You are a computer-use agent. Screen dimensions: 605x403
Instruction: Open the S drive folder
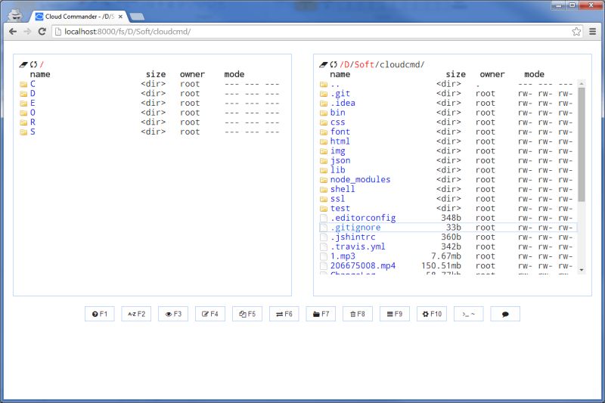[33, 132]
